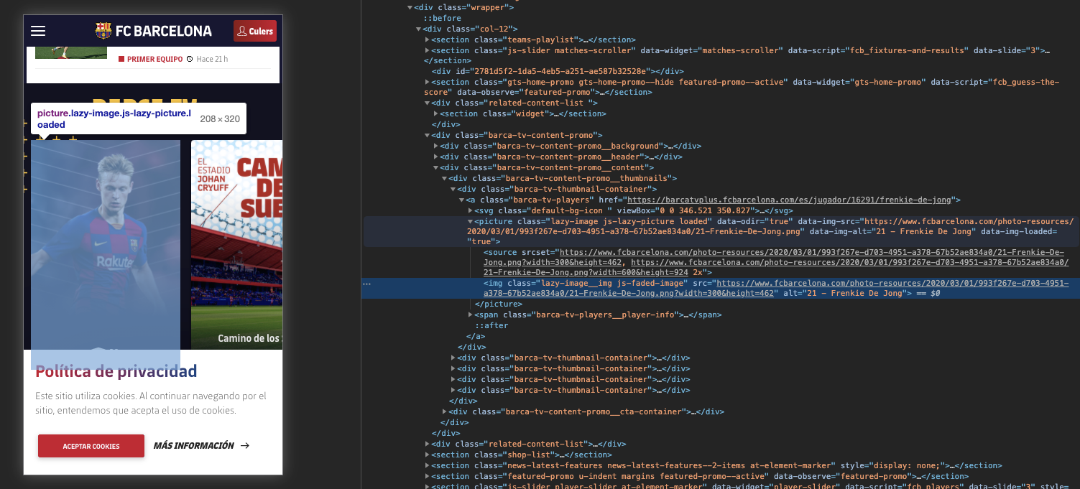The height and width of the screenshot is (489, 1080).
Task: Select the img lazy-image__img js-faded-image row
Action: pos(721,289)
